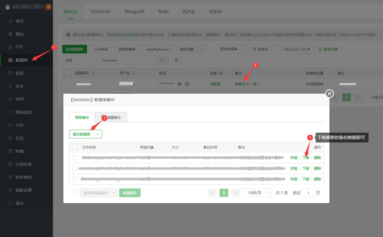Close the 数据库备份 dialog
The image size is (383, 237).
click(329, 94)
